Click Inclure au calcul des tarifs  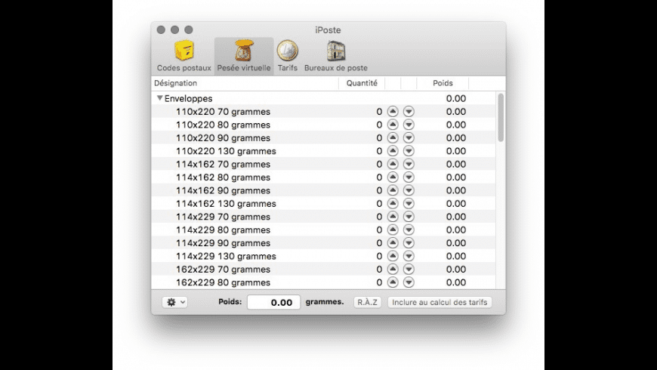pyautogui.click(x=440, y=302)
